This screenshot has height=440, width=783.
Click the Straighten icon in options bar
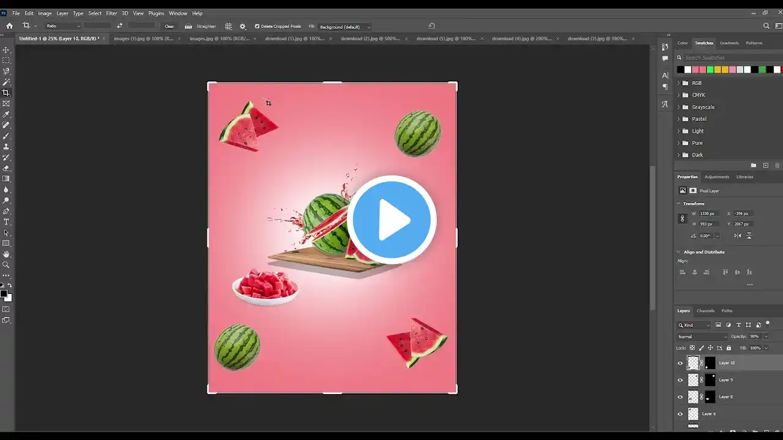coord(188,26)
